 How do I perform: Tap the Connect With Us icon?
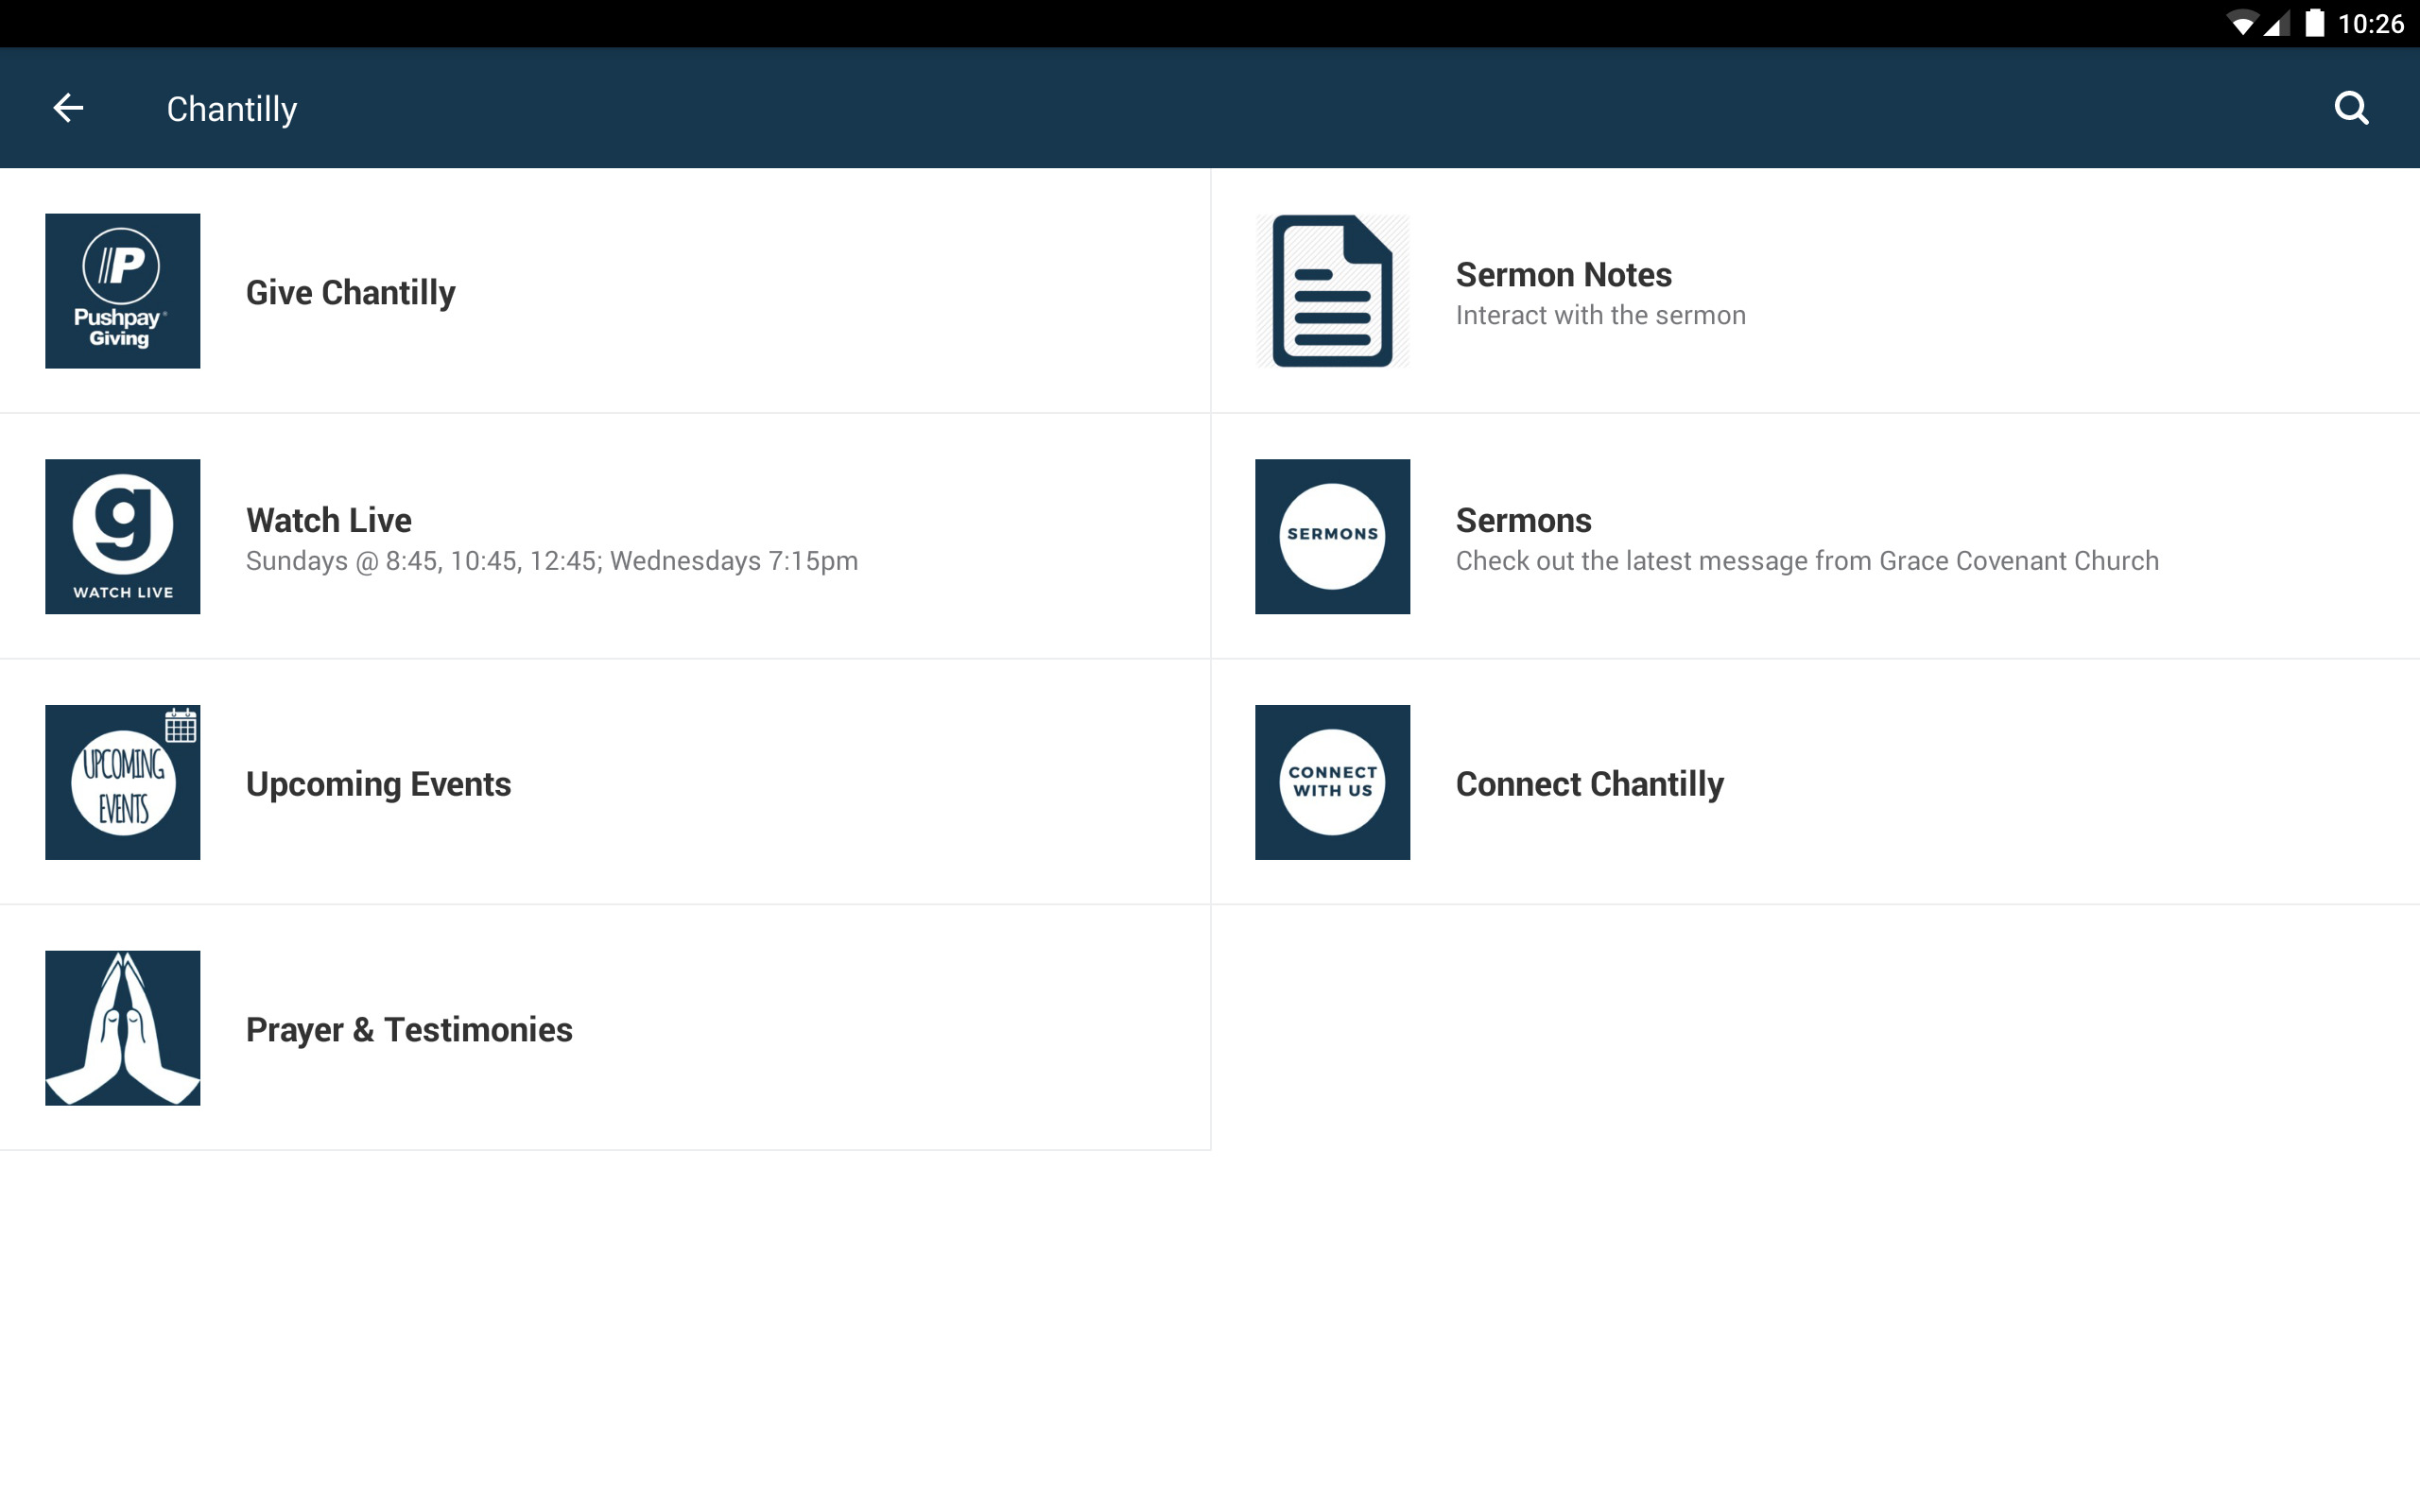1332,782
